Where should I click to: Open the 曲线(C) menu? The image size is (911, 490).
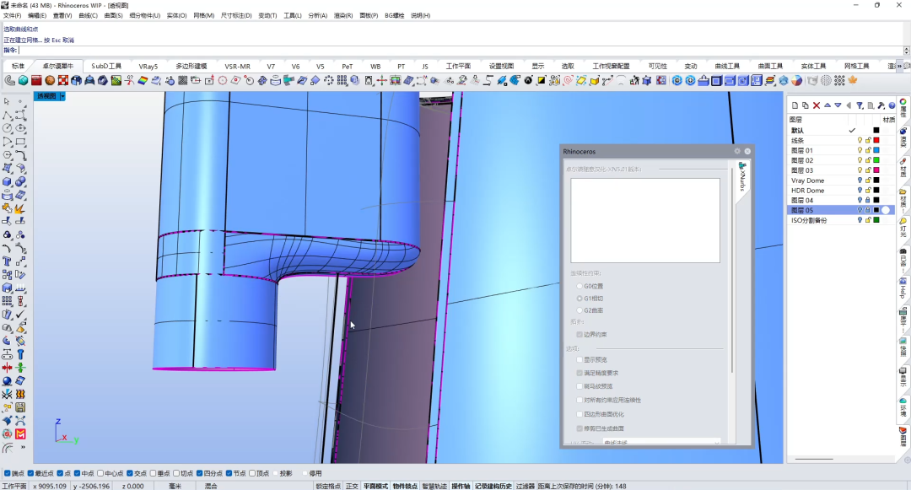tap(88, 16)
